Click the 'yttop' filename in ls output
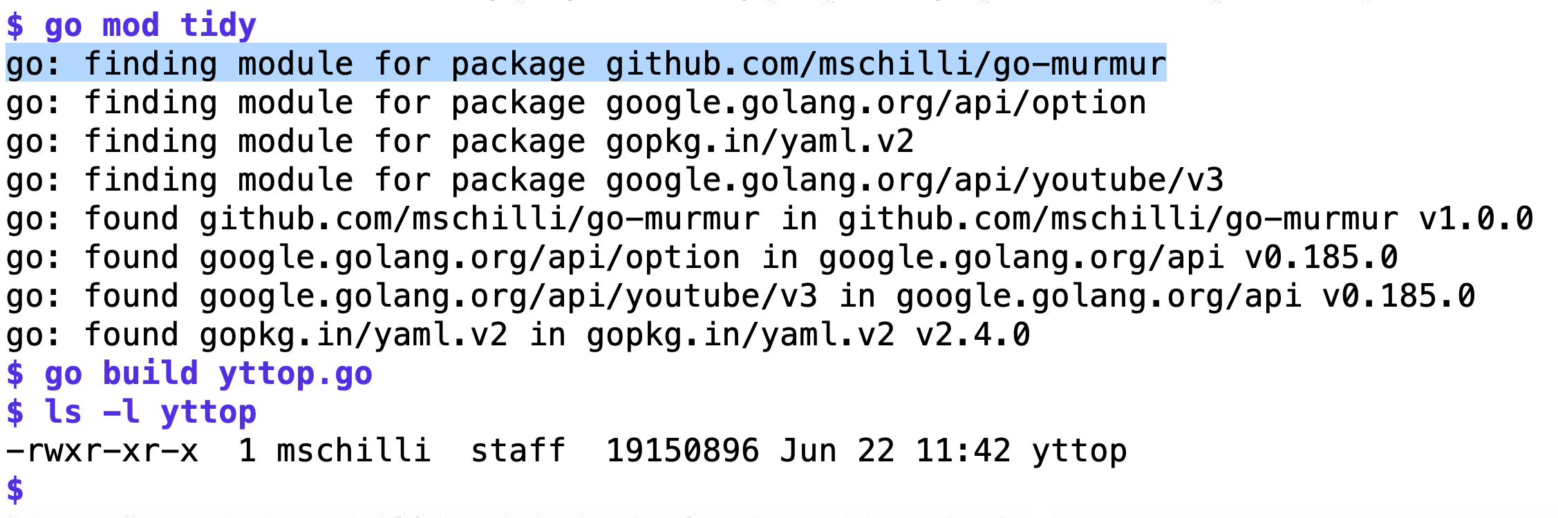The width and height of the screenshot is (1558, 518). [x=1080, y=451]
